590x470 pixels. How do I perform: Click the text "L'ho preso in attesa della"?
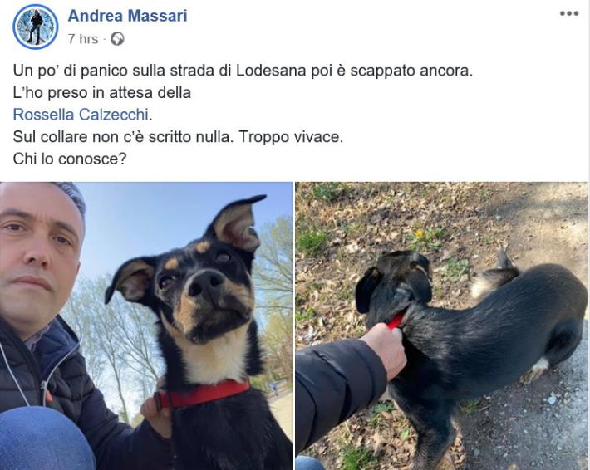pos(102,93)
